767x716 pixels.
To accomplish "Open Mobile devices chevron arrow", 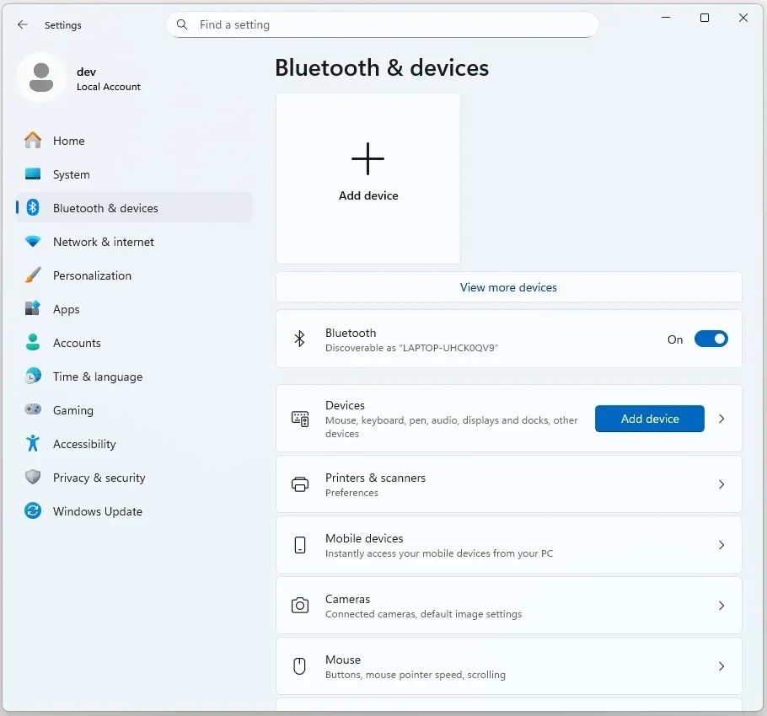I will 721,545.
